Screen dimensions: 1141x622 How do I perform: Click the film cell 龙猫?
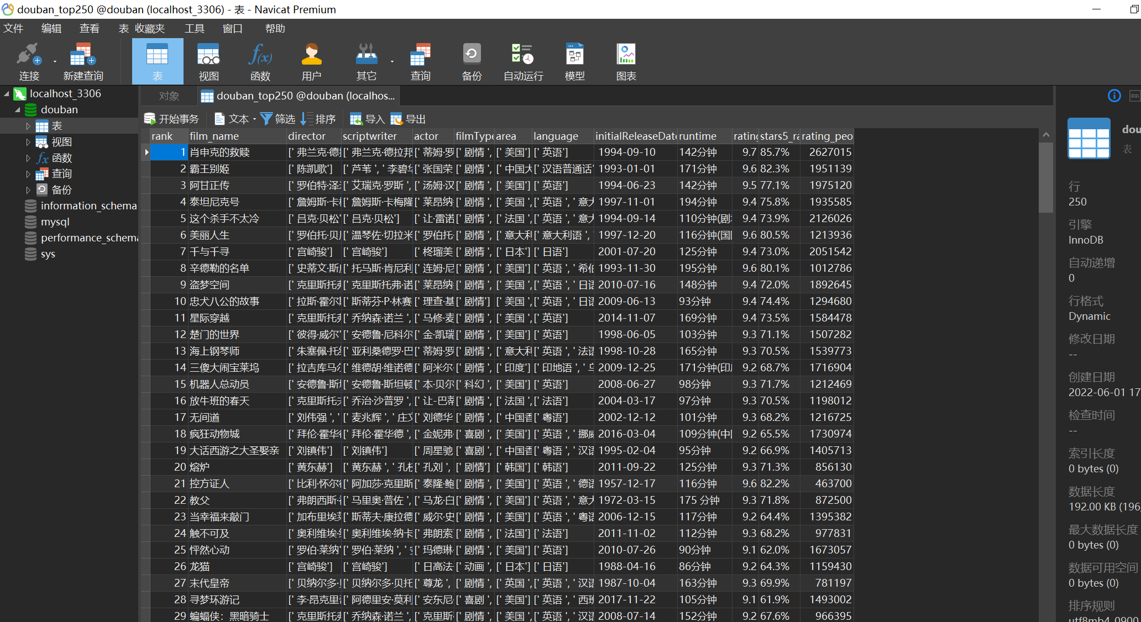[x=237, y=566]
